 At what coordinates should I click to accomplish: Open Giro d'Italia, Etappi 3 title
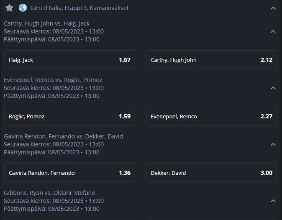[x=79, y=8]
